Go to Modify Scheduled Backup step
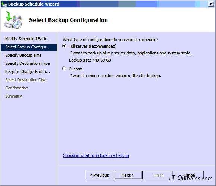The image size is (216, 186). point(28,39)
